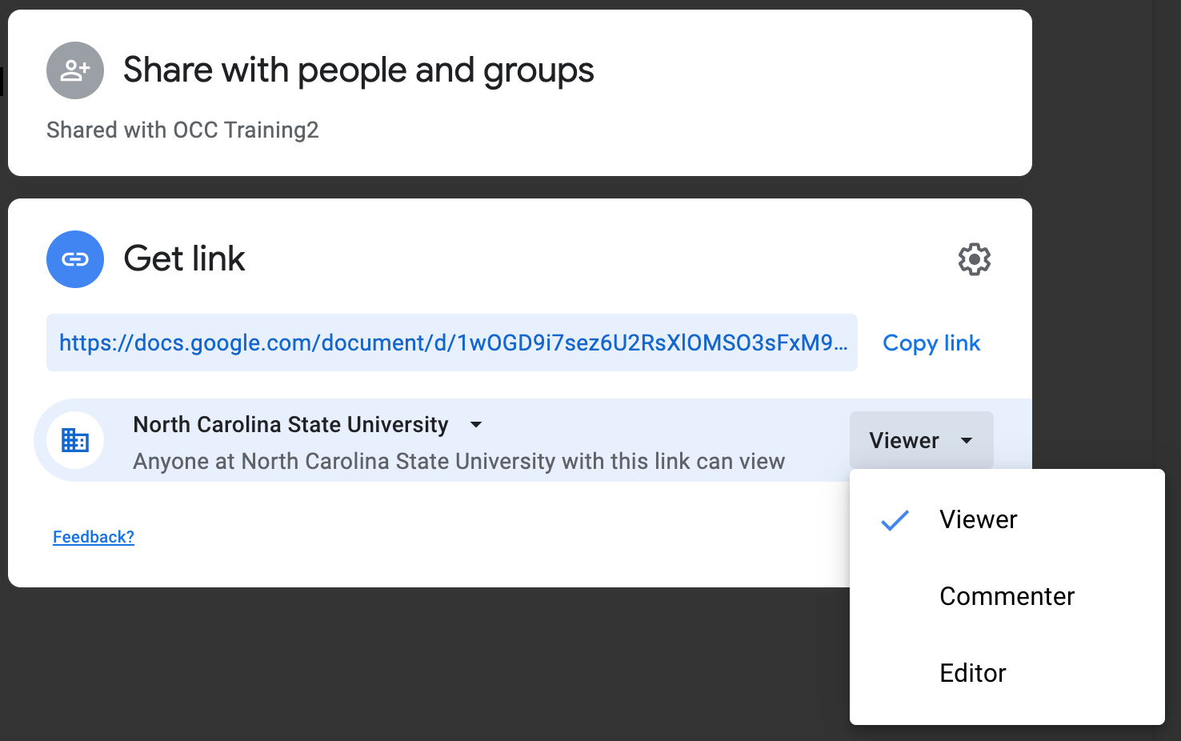
Task: Open link sharing settings gear
Action: (x=974, y=260)
